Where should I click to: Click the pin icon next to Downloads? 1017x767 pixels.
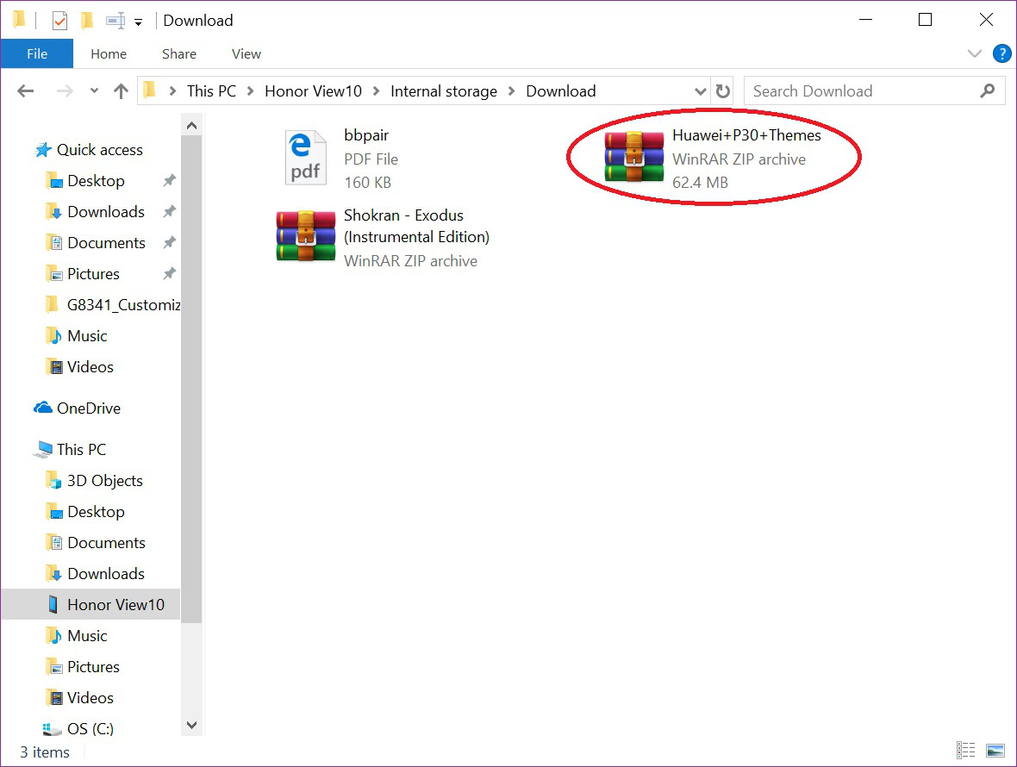(x=169, y=211)
